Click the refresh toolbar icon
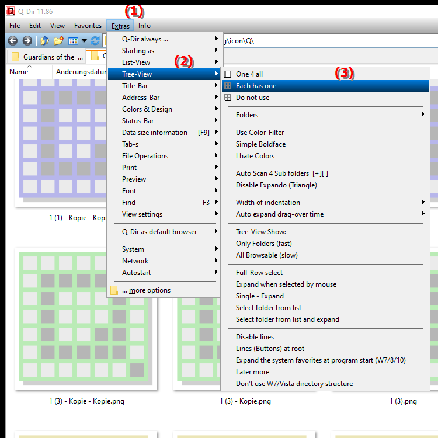This screenshot has height=438, width=438. point(95,41)
